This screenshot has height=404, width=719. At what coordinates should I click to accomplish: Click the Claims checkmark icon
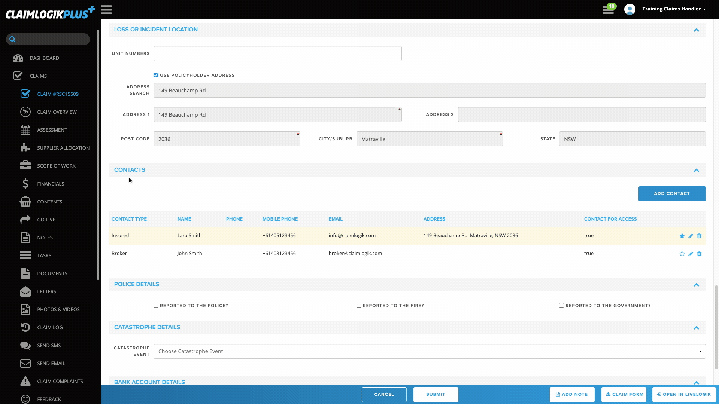(18, 76)
